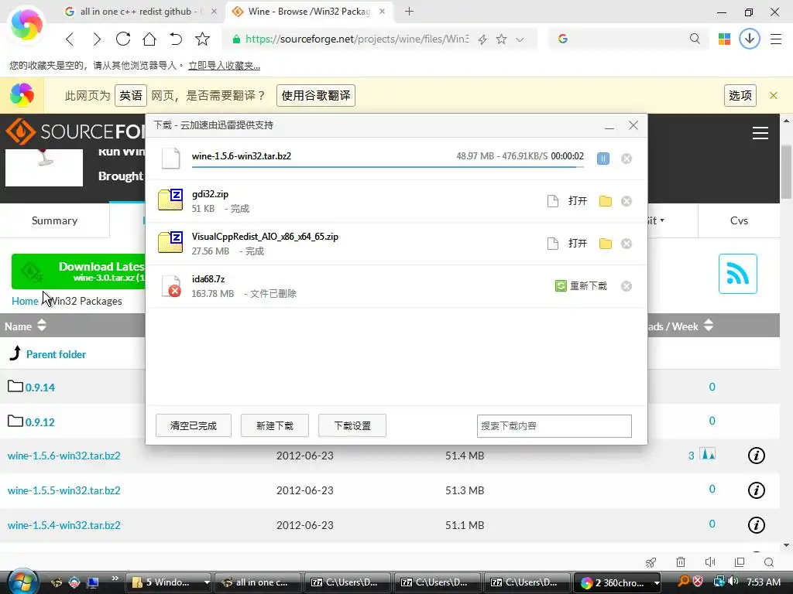Image resolution: width=793 pixels, height=594 pixels.
Task: Click the downloads chart icon for wine-1.5.6
Action: pos(708,454)
